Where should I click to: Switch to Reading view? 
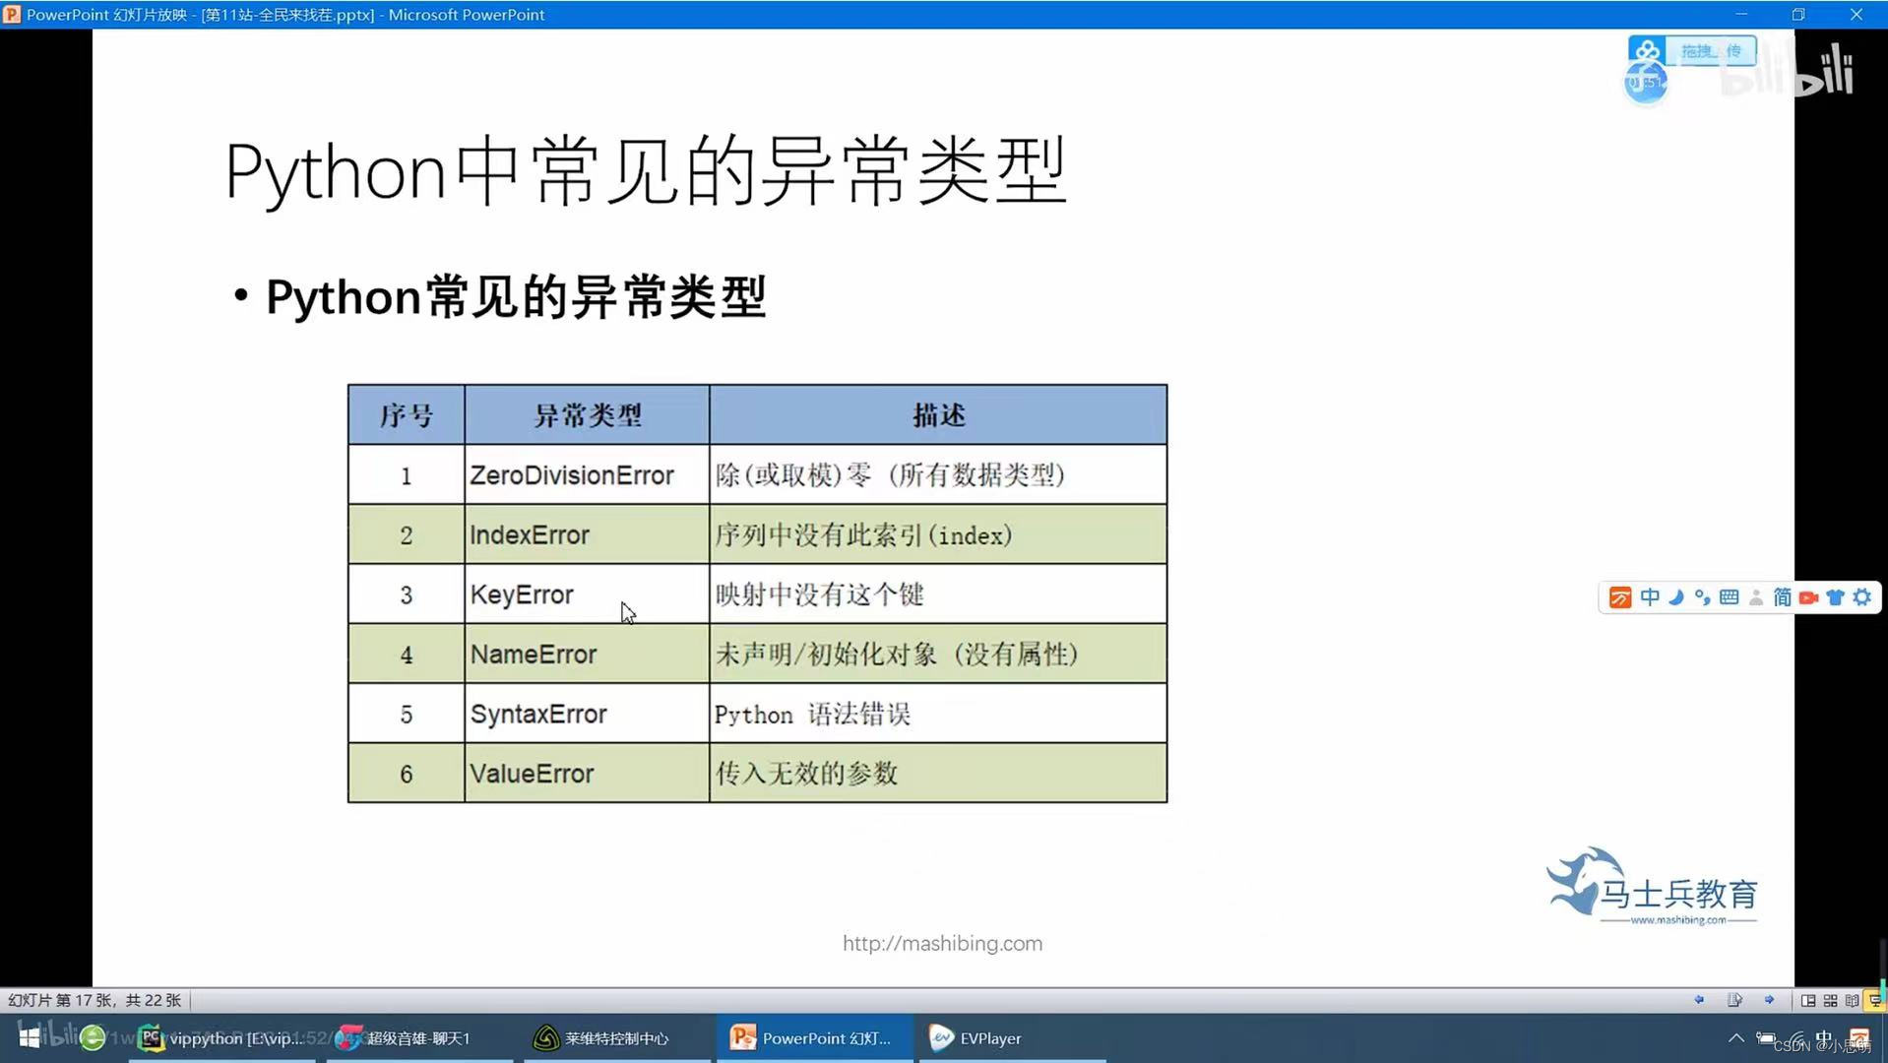point(1852,1000)
